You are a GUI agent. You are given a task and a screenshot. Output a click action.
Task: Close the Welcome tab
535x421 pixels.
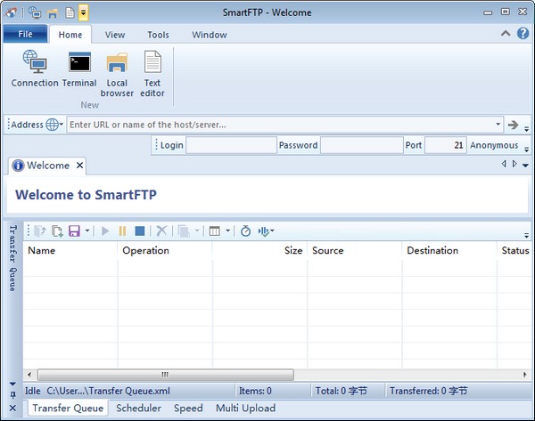click(79, 166)
